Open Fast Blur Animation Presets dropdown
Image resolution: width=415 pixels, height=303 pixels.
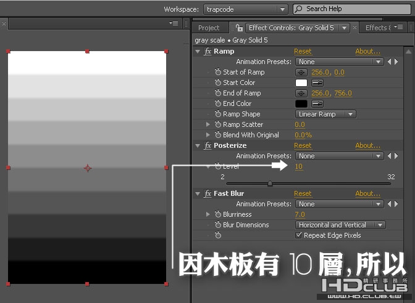click(x=340, y=204)
